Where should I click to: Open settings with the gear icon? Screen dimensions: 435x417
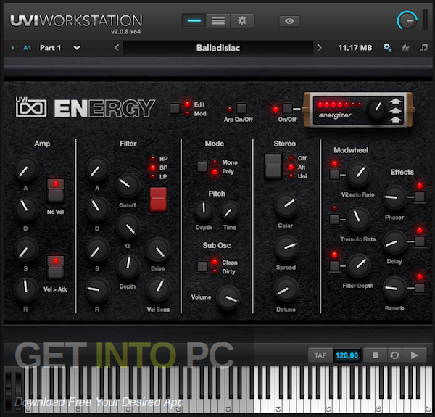(x=242, y=20)
